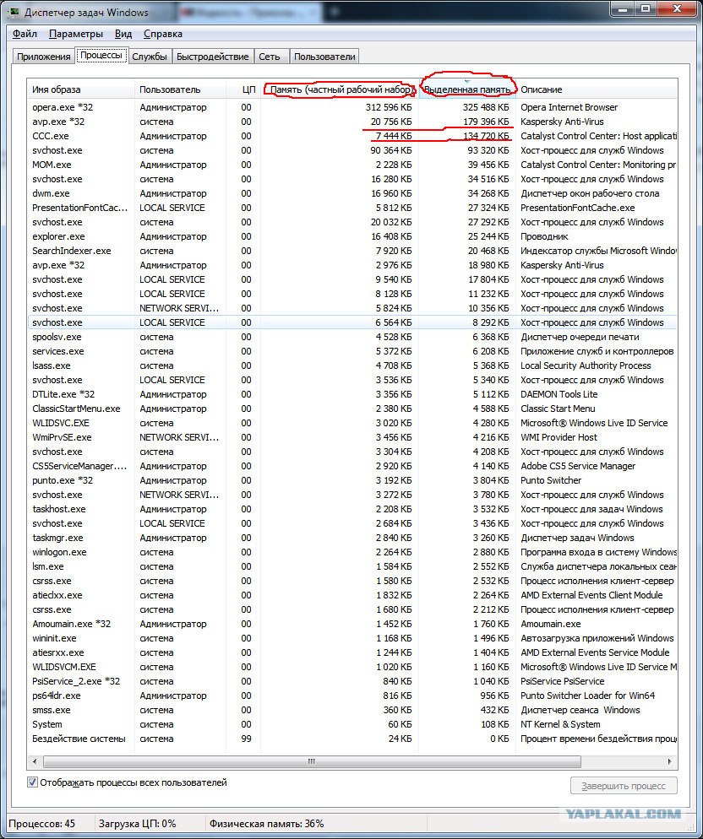The width and height of the screenshot is (703, 839).
Task: Sort by Выделенная память column header
Action: click(467, 89)
